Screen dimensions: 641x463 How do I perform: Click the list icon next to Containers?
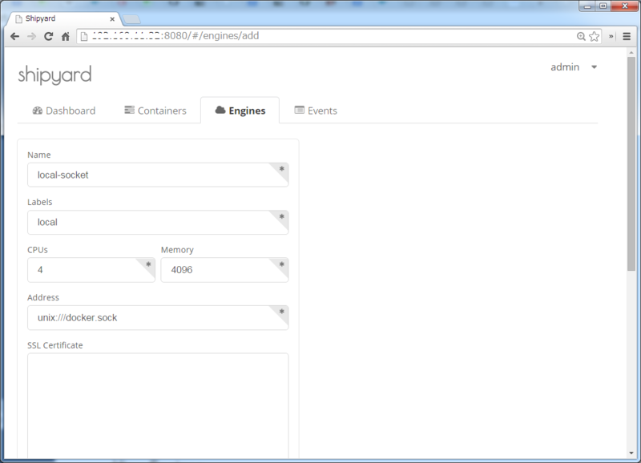click(127, 111)
